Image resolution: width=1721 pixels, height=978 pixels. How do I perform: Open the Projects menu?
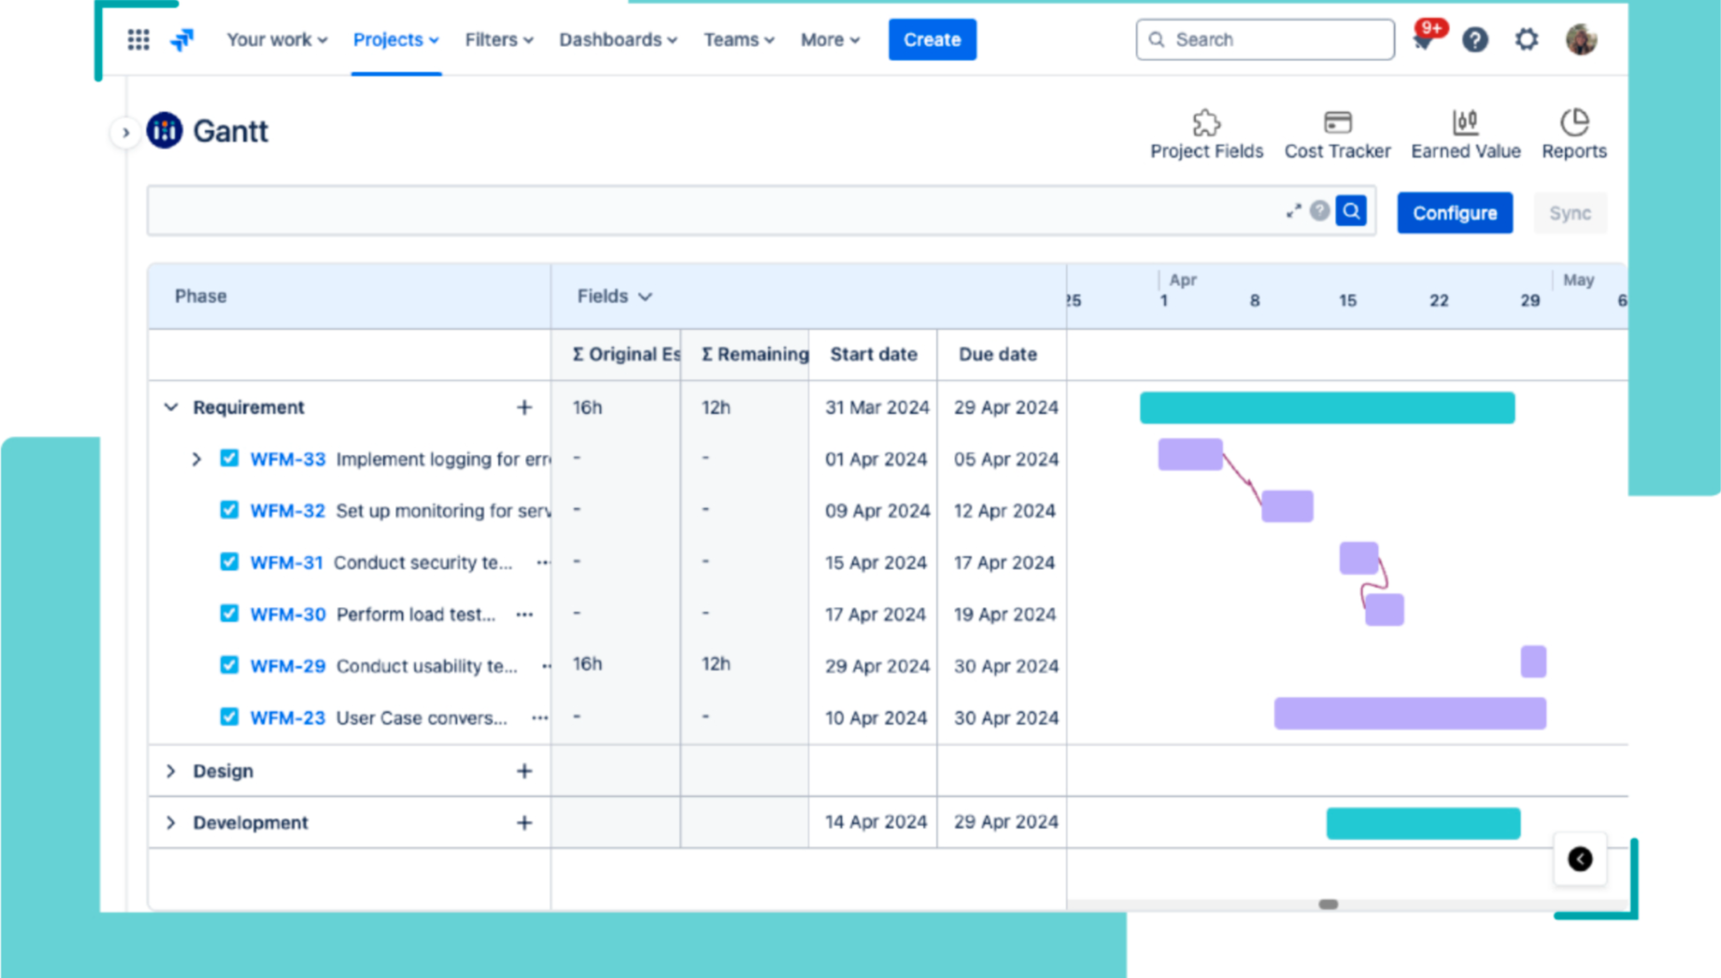click(395, 40)
